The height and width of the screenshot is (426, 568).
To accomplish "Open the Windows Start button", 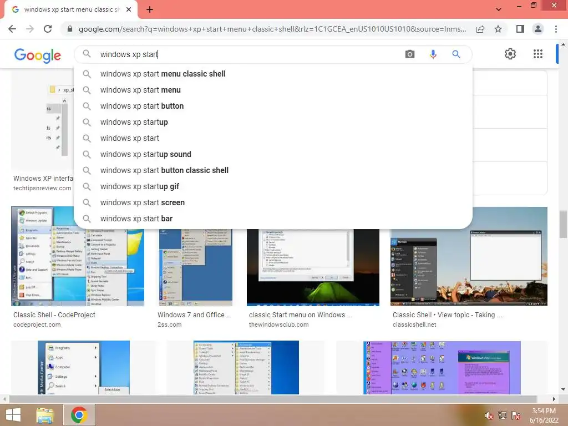I will tap(13, 415).
